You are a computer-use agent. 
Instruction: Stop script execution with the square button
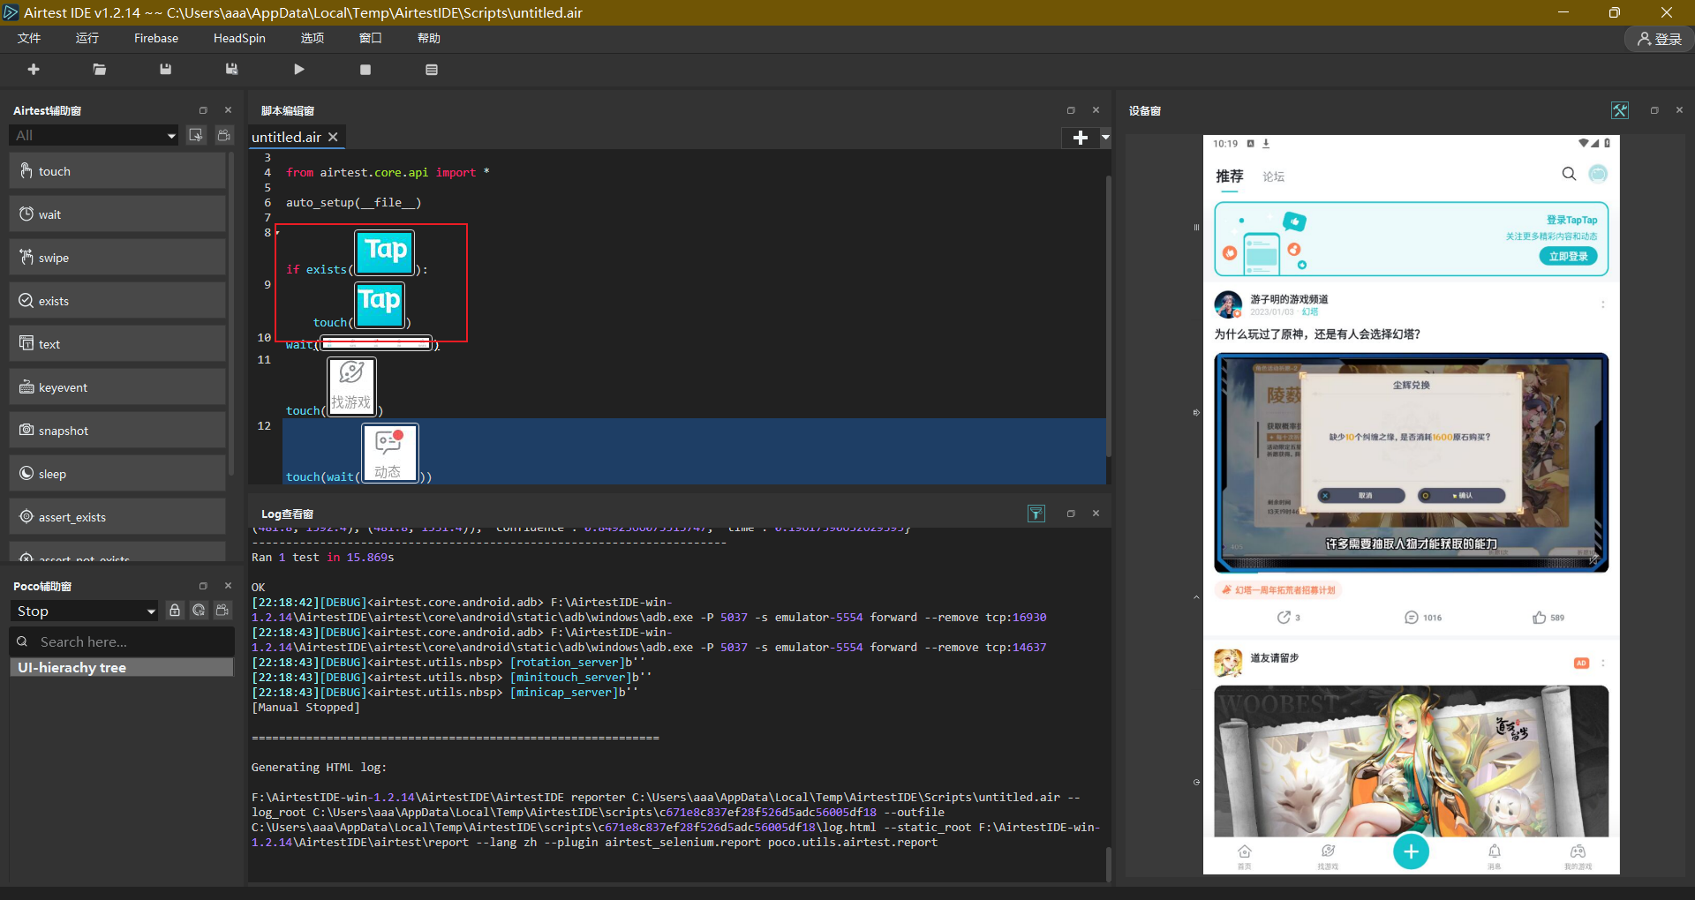(365, 70)
